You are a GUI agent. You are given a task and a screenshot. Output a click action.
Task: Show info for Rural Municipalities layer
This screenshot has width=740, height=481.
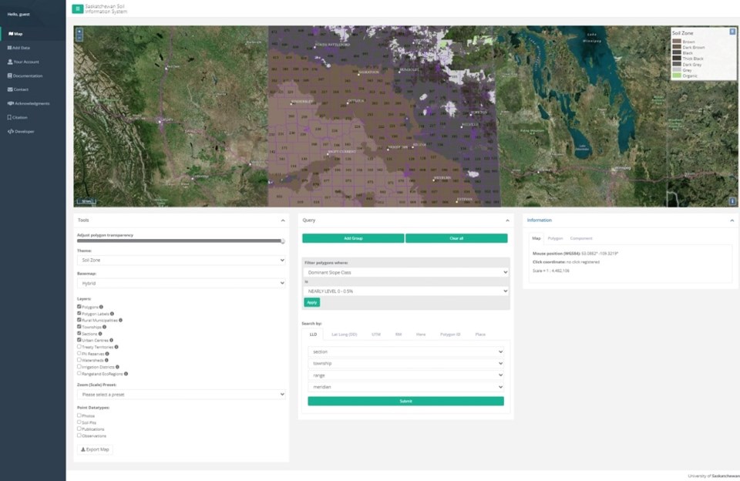coord(120,320)
